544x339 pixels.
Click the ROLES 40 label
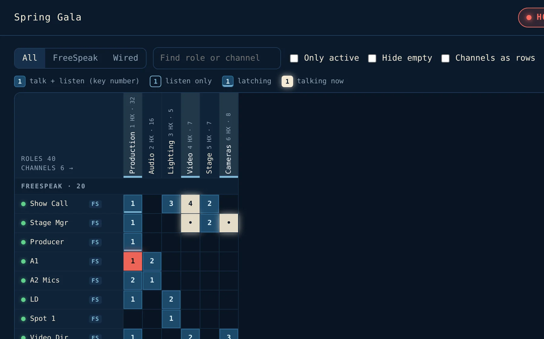[x=38, y=159]
